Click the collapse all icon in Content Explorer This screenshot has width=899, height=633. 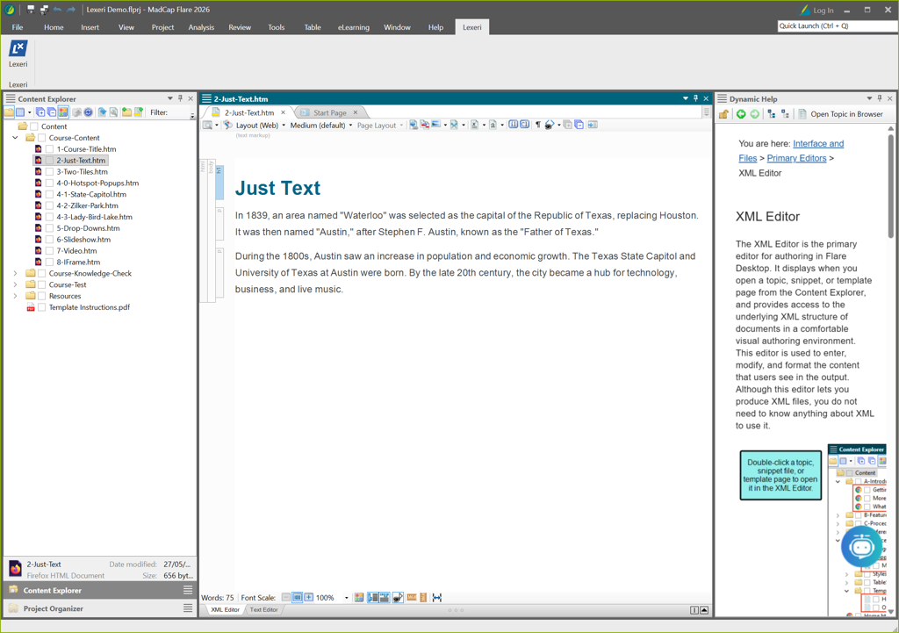point(52,112)
